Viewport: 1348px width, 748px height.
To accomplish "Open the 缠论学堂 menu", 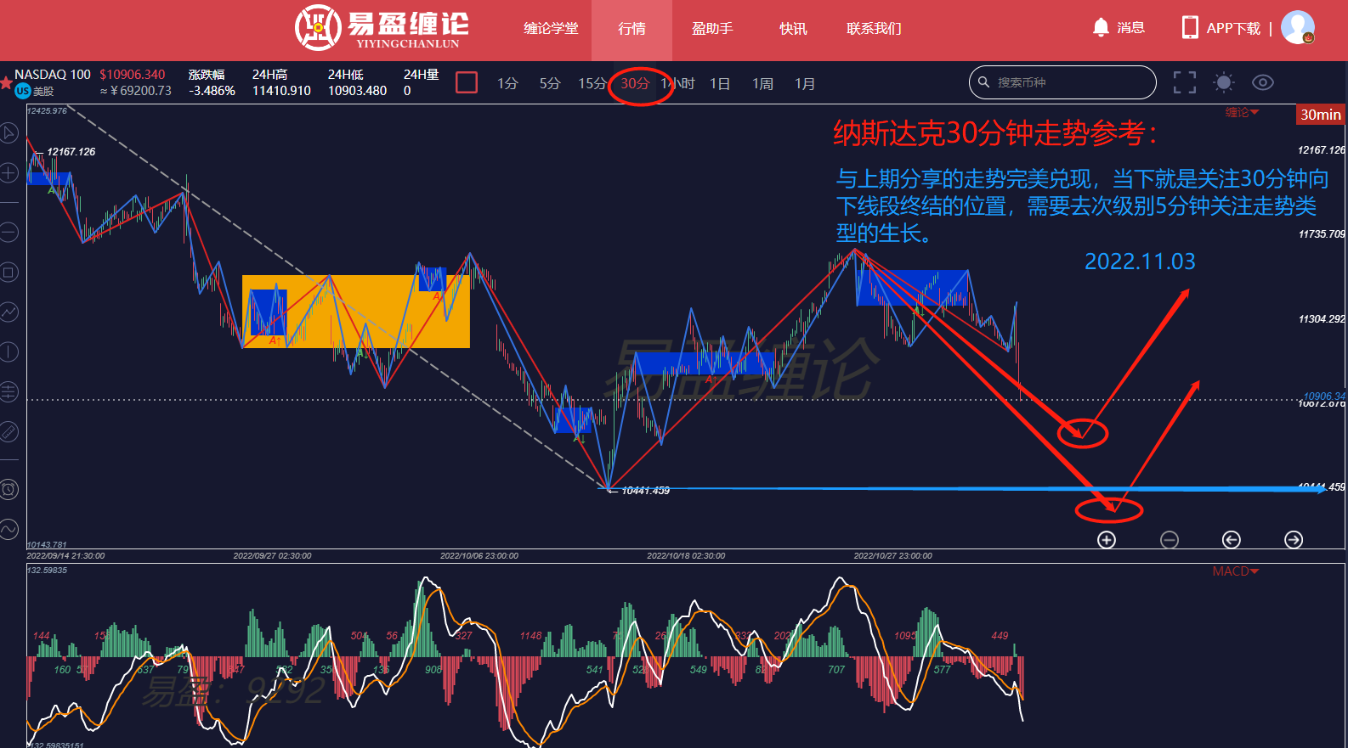I will (551, 28).
